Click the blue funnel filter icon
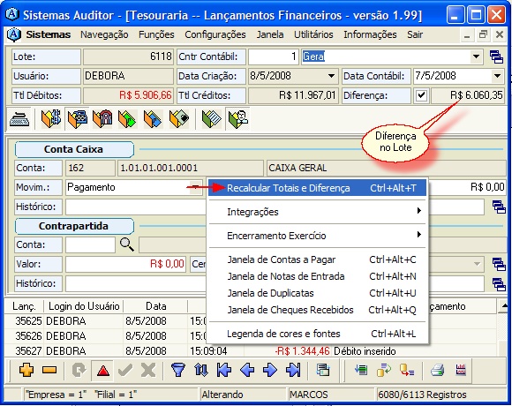 coord(178,370)
